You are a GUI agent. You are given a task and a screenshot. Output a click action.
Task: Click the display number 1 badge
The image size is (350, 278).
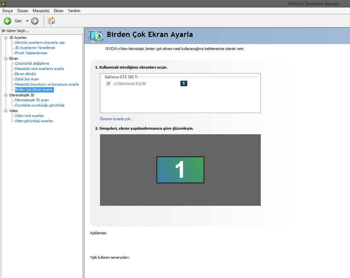(x=184, y=83)
